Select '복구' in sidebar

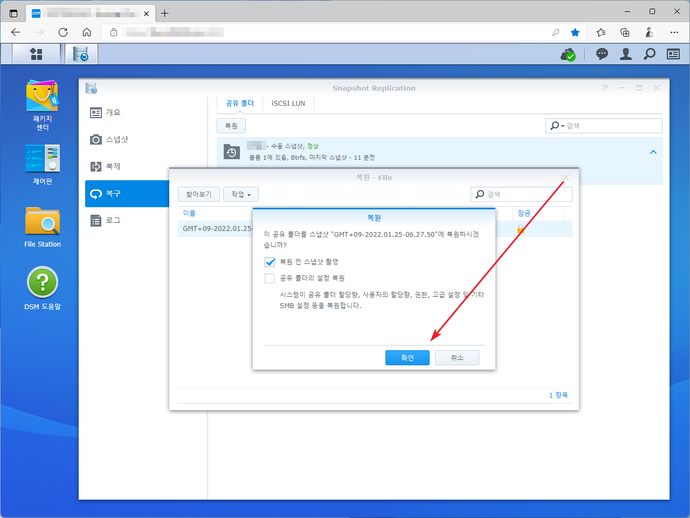point(127,194)
